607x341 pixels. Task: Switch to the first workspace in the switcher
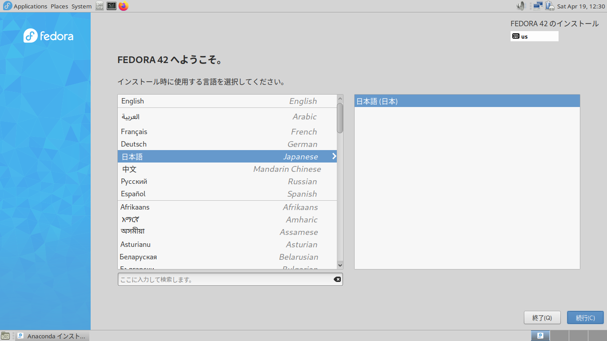(540, 336)
